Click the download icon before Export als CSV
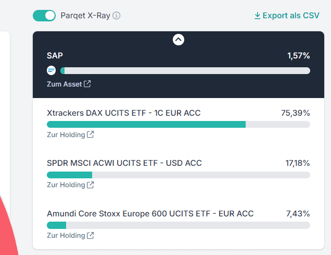The height and width of the screenshot is (255, 331). coord(257,16)
